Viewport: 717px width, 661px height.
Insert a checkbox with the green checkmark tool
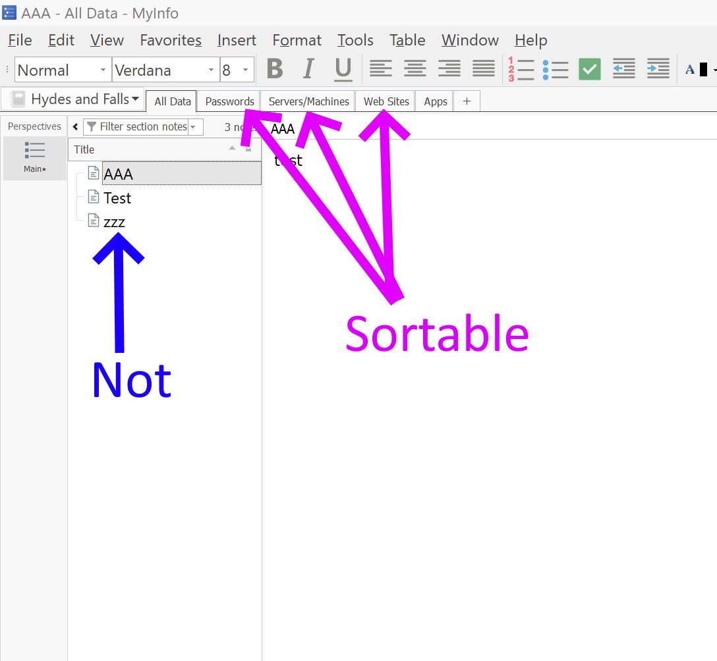[x=589, y=68]
